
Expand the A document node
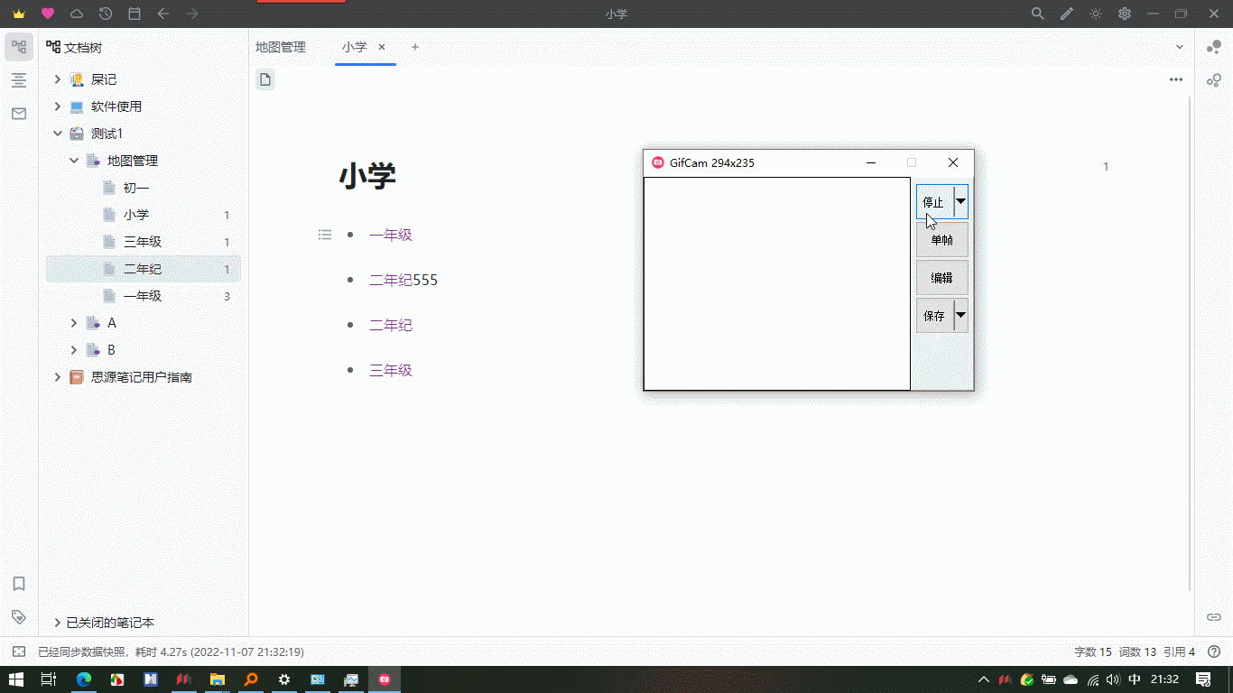[74, 323]
